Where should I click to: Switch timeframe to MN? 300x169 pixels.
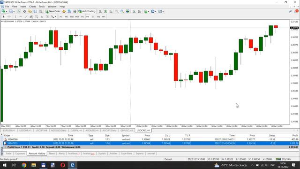[x=104, y=17]
